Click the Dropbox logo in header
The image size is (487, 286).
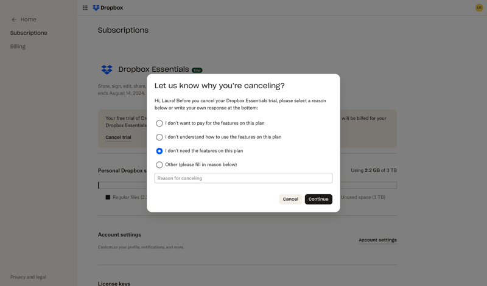108,8
